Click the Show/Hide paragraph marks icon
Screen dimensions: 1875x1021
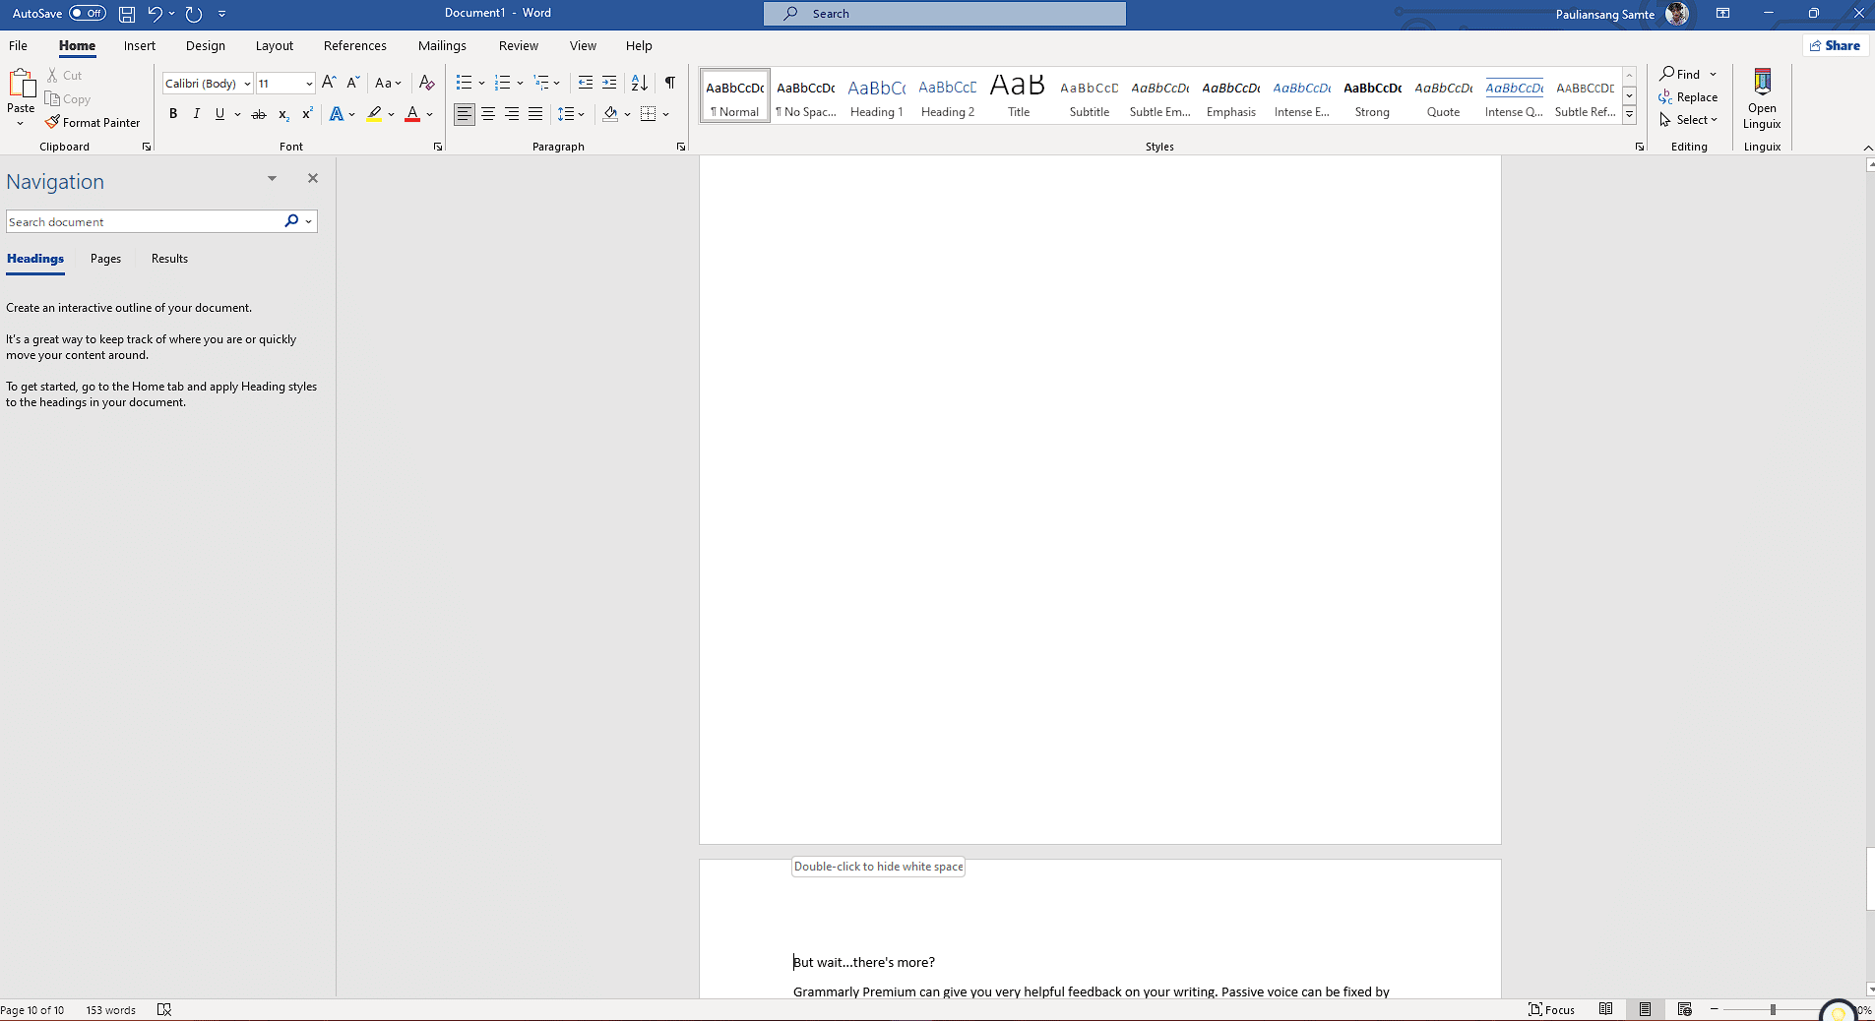[x=669, y=83]
